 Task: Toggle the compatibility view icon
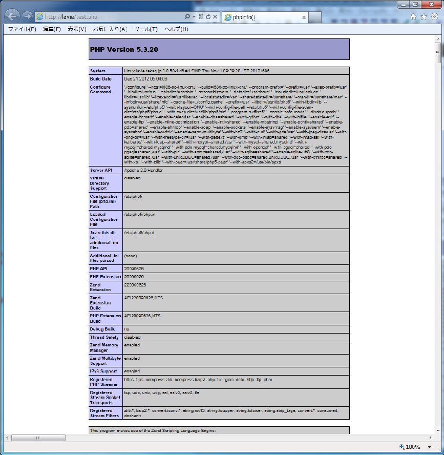pyautogui.click(x=201, y=16)
